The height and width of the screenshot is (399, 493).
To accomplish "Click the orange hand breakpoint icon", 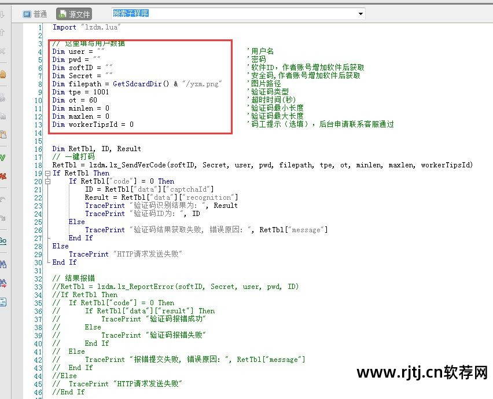I will click(x=3, y=75).
